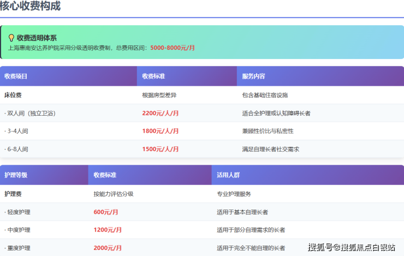This screenshot has width=404, height=256.
Task: Select the 收费项目 column header
Action: (16, 76)
